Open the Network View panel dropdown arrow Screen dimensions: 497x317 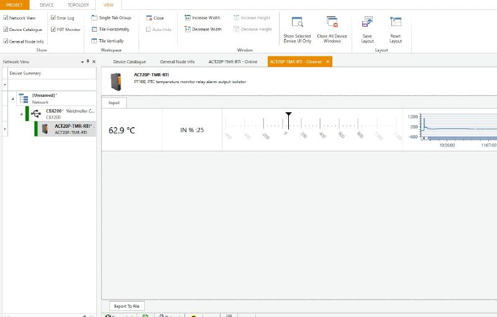[x=82, y=62]
